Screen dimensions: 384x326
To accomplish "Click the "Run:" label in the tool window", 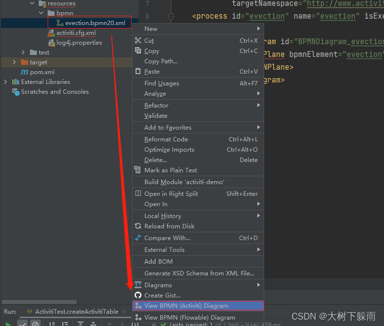I will pyautogui.click(x=10, y=312).
